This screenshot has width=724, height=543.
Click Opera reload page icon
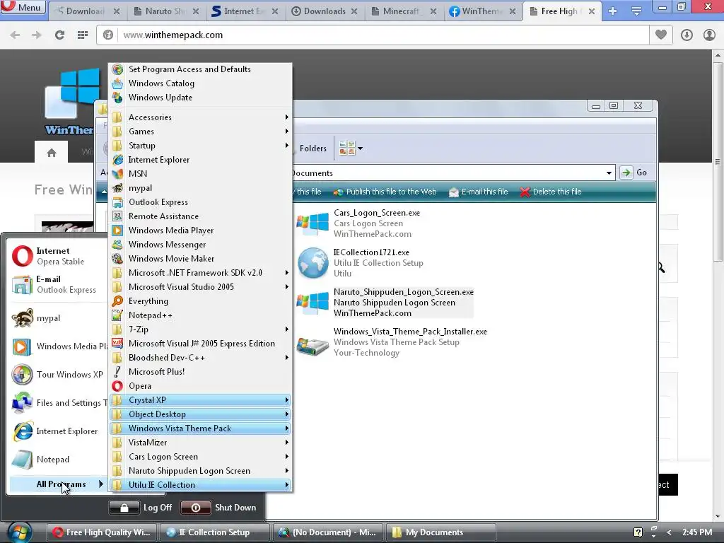click(x=59, y=35)
